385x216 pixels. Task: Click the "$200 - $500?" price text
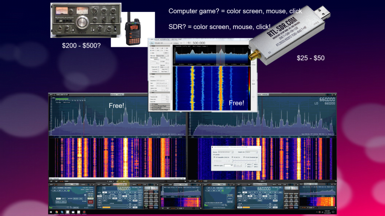(x=81, y=45)
